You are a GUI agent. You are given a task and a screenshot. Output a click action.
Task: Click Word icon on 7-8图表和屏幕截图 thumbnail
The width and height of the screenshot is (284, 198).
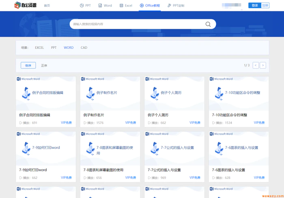click(83, 134)
